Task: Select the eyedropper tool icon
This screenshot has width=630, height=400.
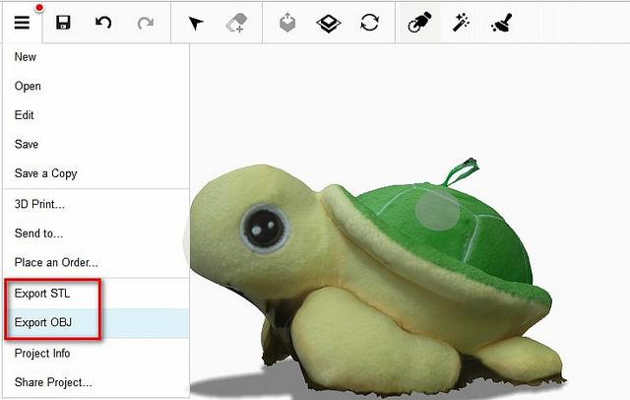Action: point(418,22)
